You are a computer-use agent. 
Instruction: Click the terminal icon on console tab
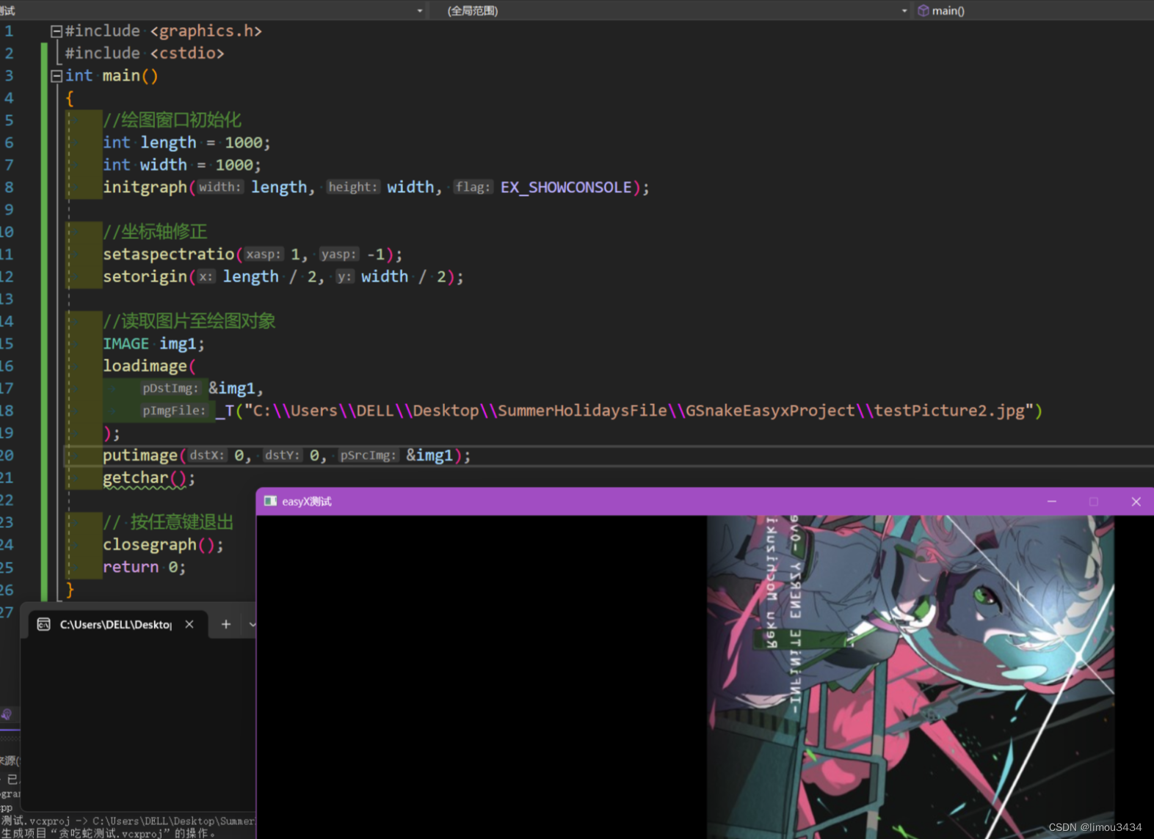point(44,624)
